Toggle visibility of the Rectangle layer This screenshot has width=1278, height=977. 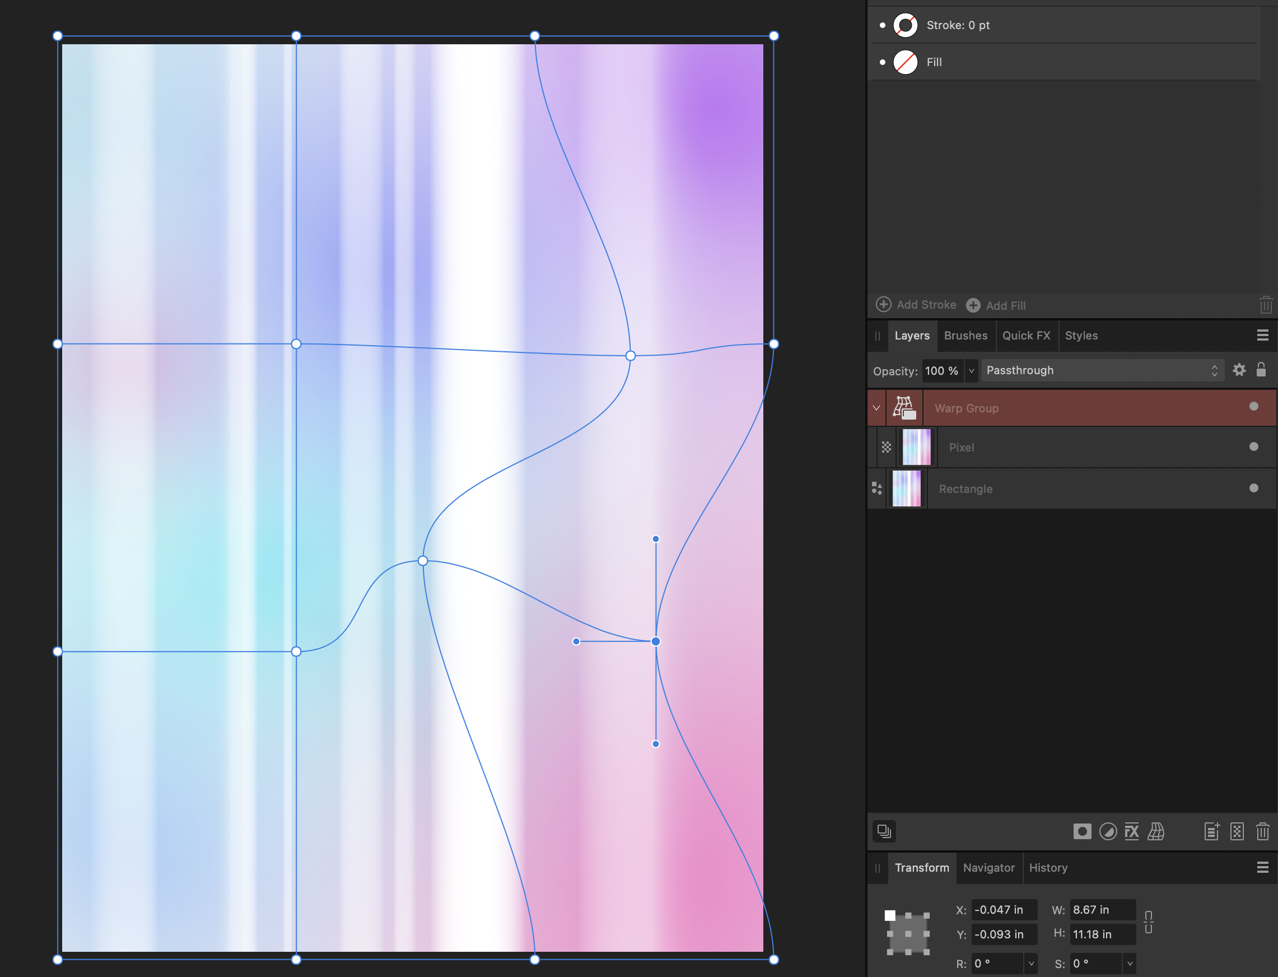1253,488
